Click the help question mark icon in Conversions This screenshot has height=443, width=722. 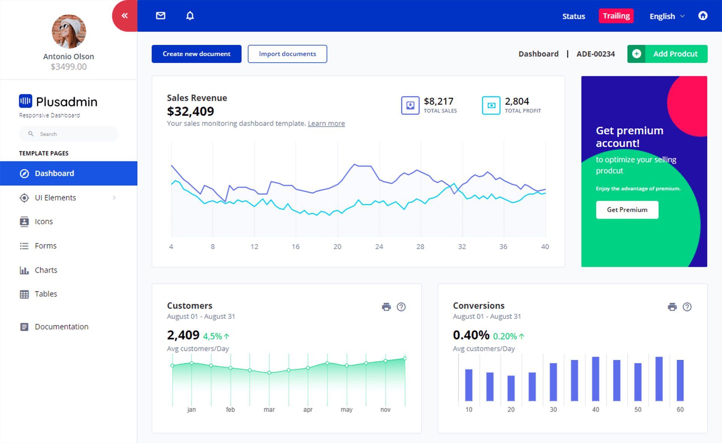coord(686,307)
